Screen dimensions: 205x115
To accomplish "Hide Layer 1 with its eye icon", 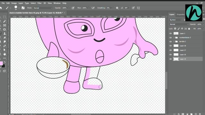I will tap(170, 33).
